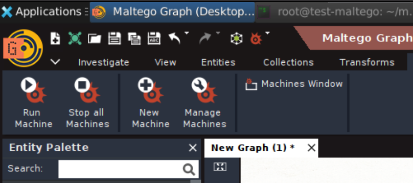Undo the last action with the arrow icon
Screen dimensions: 413x183
point(174,39)
